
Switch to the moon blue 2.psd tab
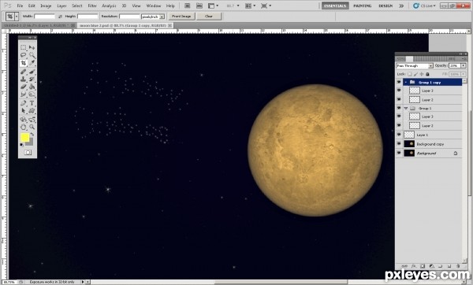pos(123,26)
